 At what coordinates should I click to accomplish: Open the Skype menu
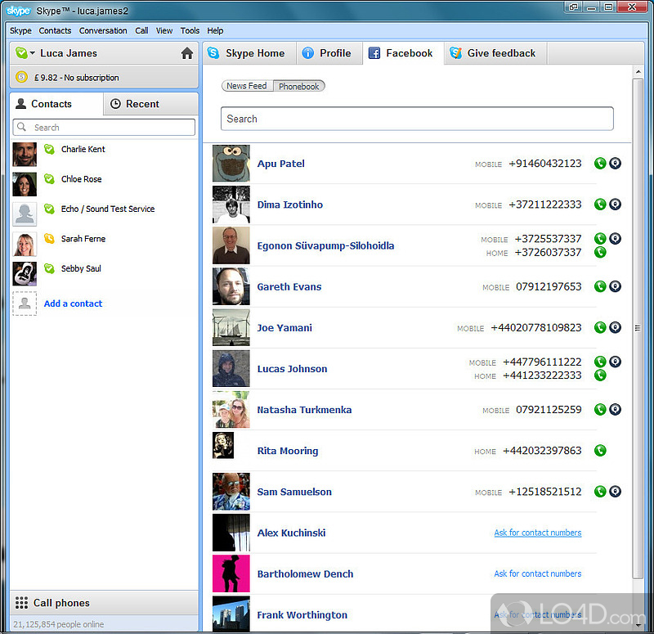point(20,30)
